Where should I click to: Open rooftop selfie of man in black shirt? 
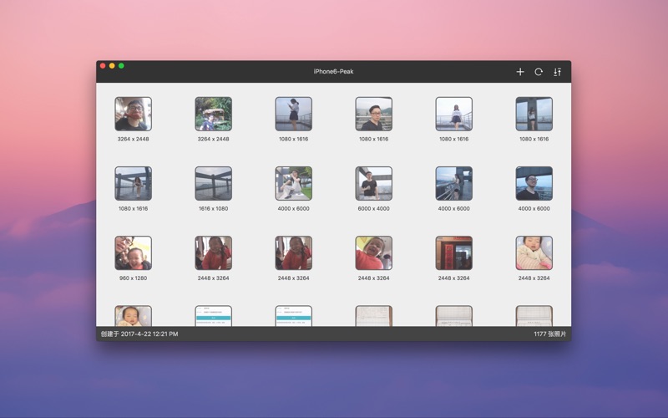[373, 114]
